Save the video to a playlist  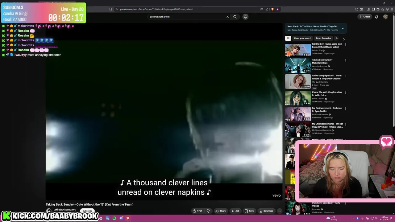tap(249, 211)
